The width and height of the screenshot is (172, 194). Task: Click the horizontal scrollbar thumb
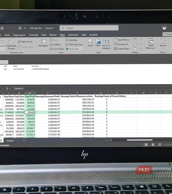point(140,140)
